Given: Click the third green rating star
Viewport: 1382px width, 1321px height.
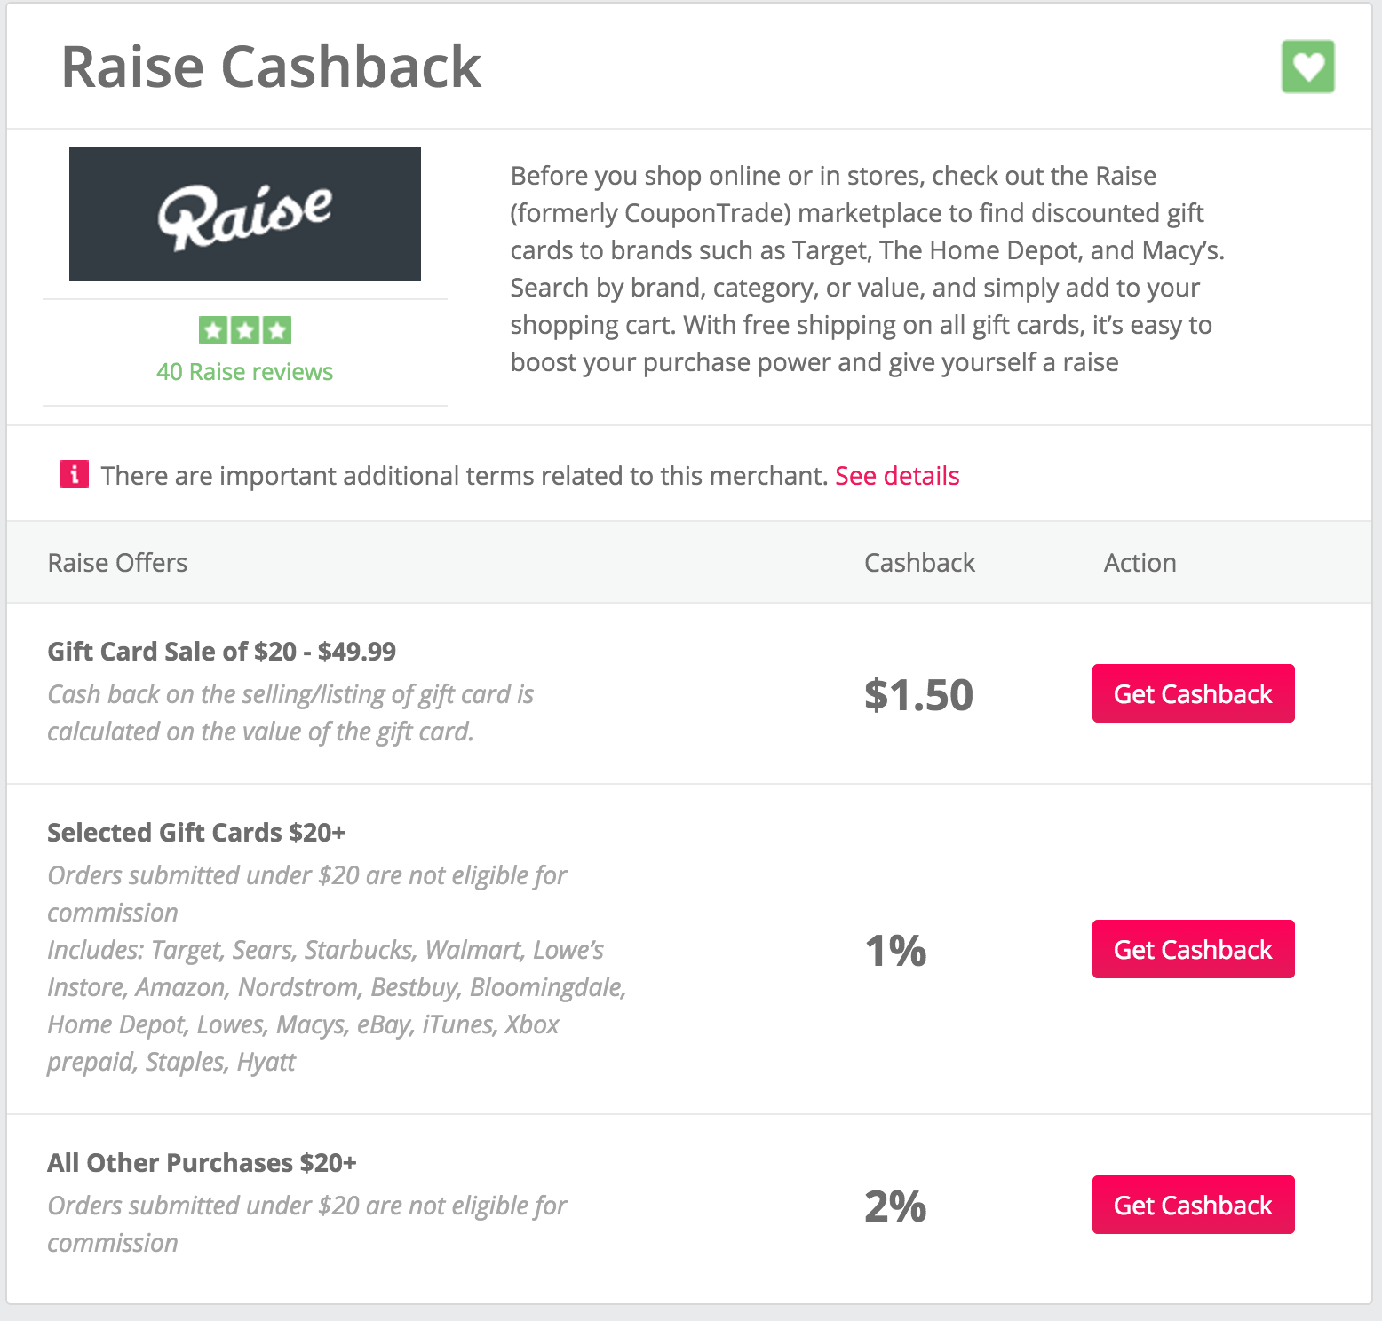Looking at the screenshot, I should (277, 330).
